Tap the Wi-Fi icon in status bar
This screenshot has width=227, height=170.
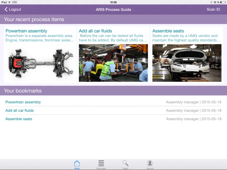9,2
